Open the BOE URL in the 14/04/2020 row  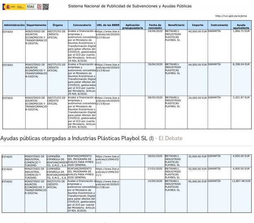(107, 184)
